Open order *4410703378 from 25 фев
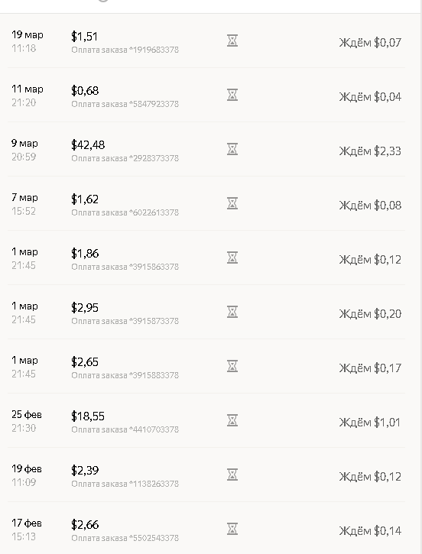The image size is (422, 554). click(x=125, y=429)
